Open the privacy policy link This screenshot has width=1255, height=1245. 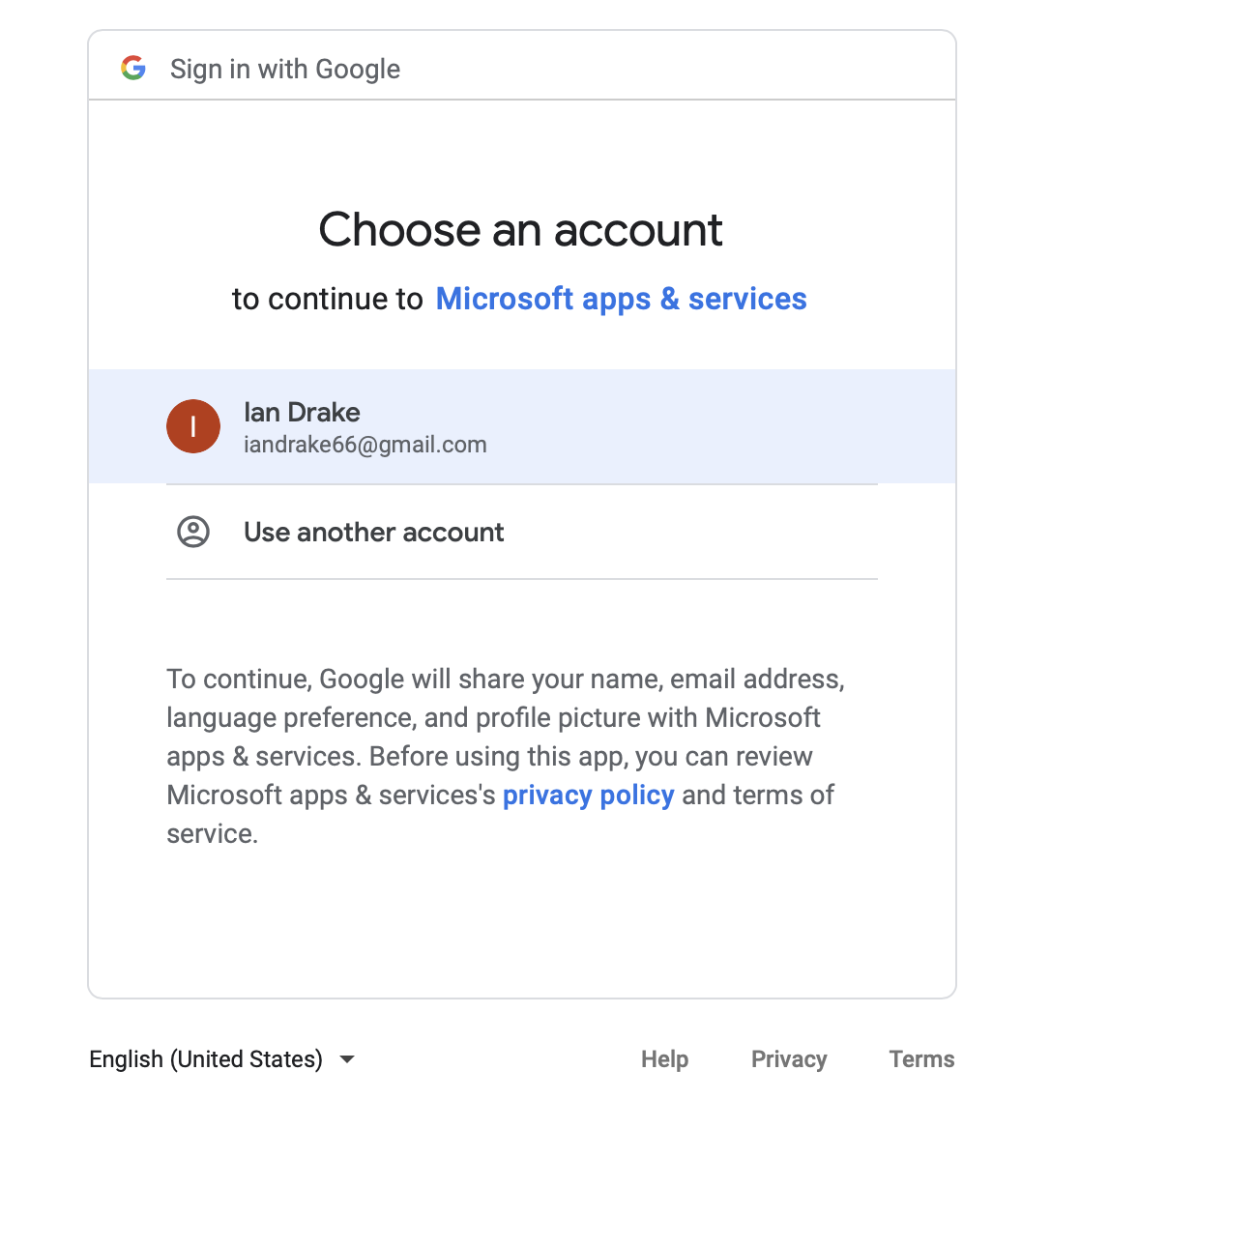coord(588,795)
